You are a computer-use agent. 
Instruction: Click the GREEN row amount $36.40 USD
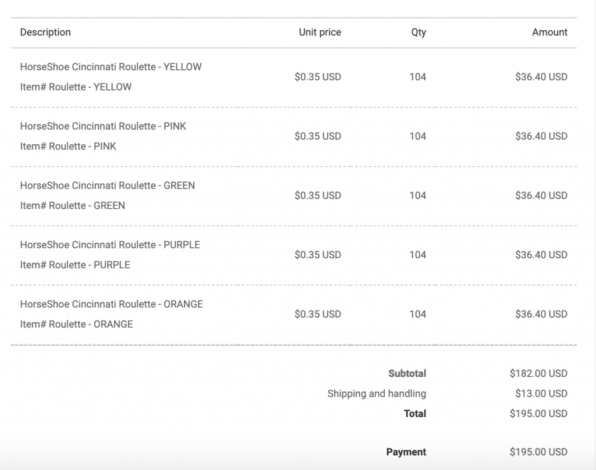pyautogui.click(x=541, y=195)
